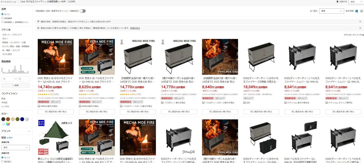Screen dimensions: 364x163
Task: Dismiss the price and shipping notice
Action: click(x=360, y=21)
